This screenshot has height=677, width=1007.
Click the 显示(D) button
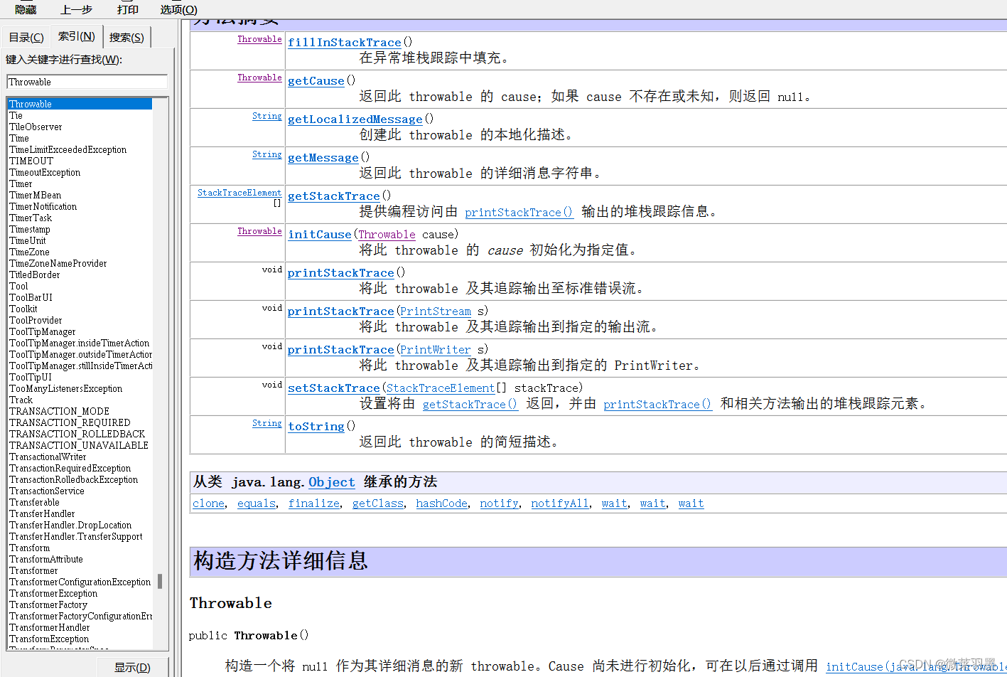[133, 667]
